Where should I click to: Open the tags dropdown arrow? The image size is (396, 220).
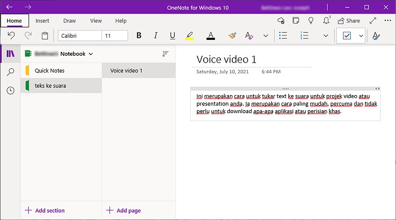coord(361,36)
